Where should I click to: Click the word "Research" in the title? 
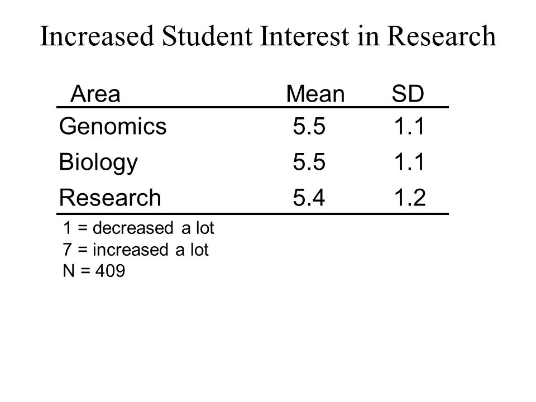[441, 36]
